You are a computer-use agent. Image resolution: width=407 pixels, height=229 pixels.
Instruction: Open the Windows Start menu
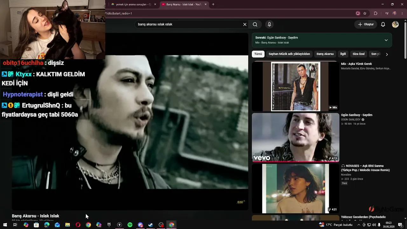point(5,225)
